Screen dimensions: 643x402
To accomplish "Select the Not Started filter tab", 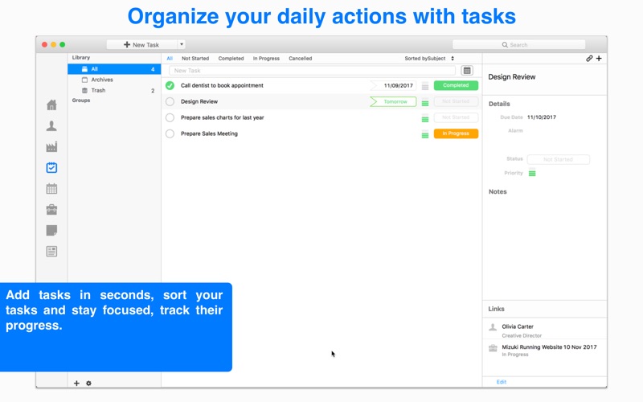I will point(195,58).
